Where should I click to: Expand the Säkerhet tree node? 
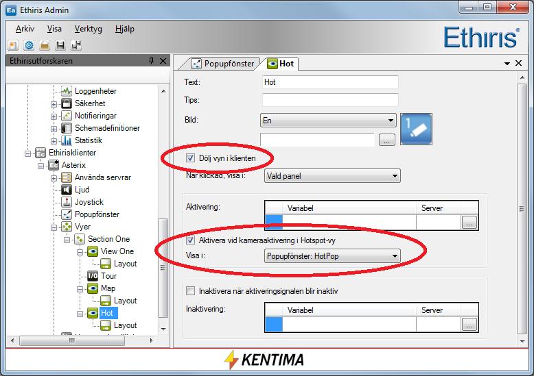[54, 104]
